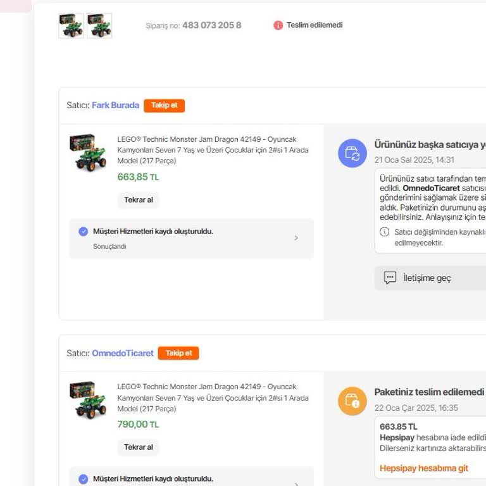
Task: Select the order number 483 073 205 8
Action: click(212, 25)
